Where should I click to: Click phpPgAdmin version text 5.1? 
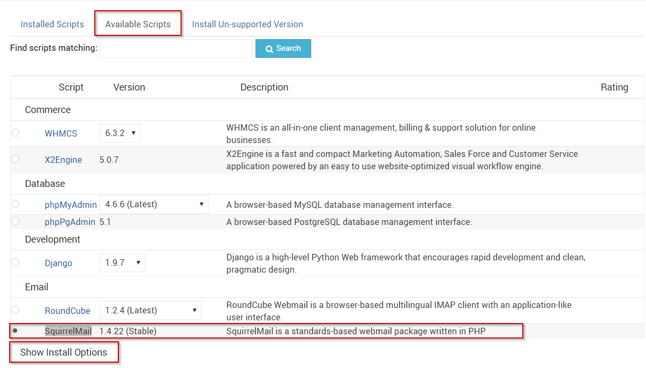106,222
